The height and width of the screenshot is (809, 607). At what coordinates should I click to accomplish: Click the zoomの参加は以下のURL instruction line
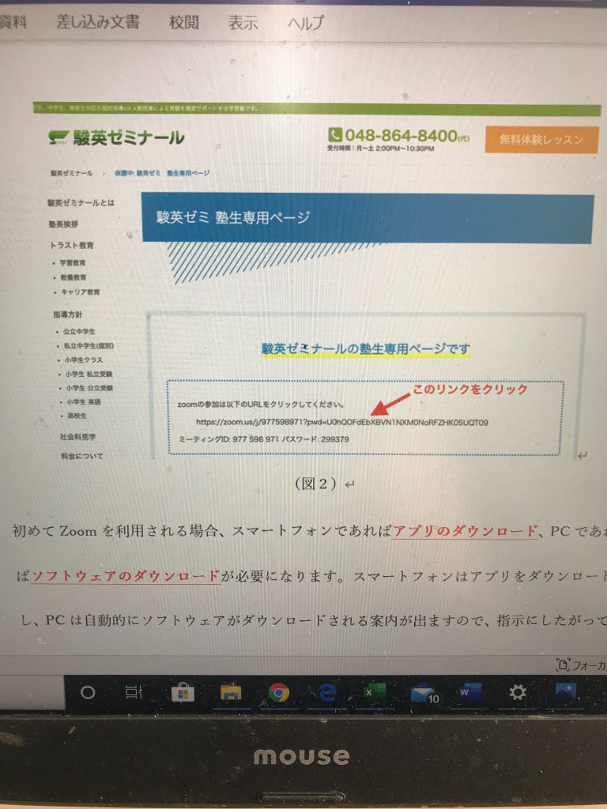click(261, 404)
